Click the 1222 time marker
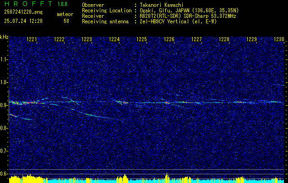The height and width of the screenshot is (183, 288). pyautogui.click(x=60, y=39)
